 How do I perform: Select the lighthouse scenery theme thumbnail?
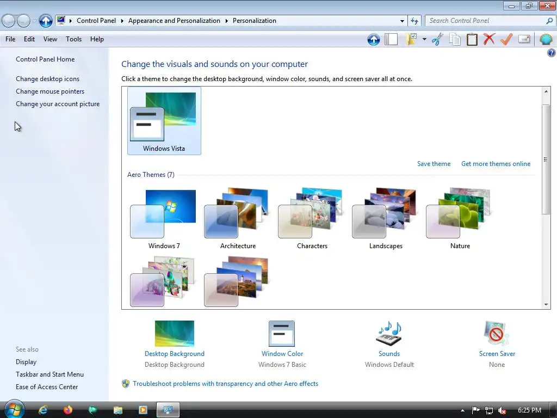[x=236, y=282]
